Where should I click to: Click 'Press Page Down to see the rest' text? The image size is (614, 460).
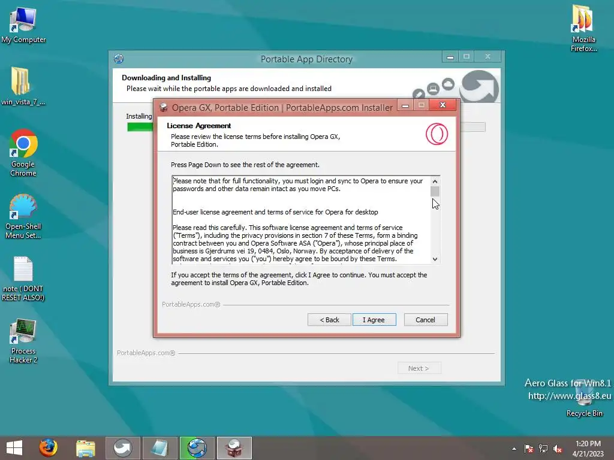click(245, 165)
